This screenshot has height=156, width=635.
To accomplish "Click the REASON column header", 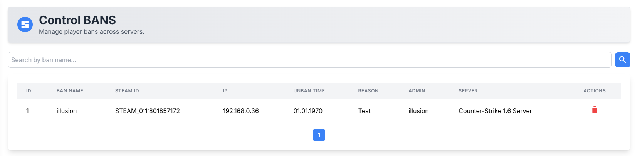I will click(x=368, y=91).
